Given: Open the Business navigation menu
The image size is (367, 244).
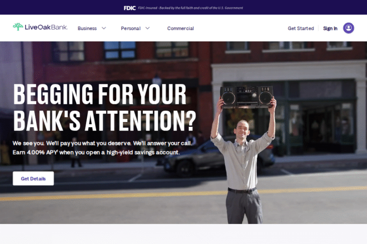Looking at the screenshot, I should coord(87,28).
